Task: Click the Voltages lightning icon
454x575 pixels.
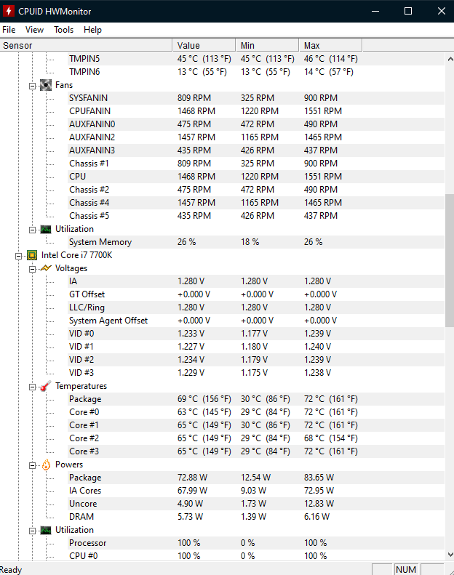Action: (46, 268)
